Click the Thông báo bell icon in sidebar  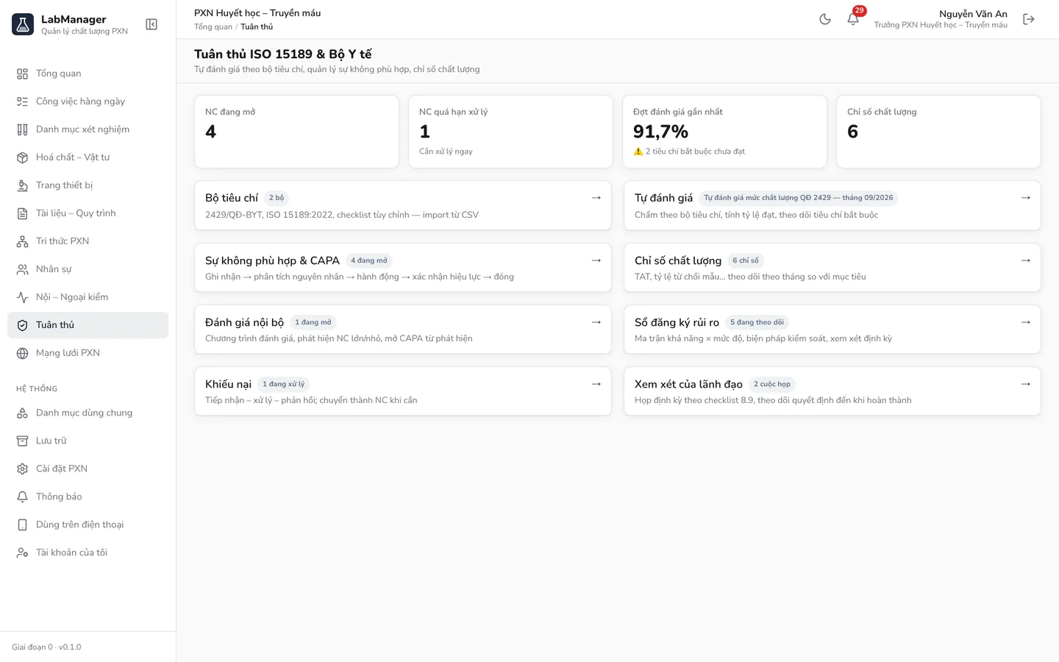coord(23,496)
